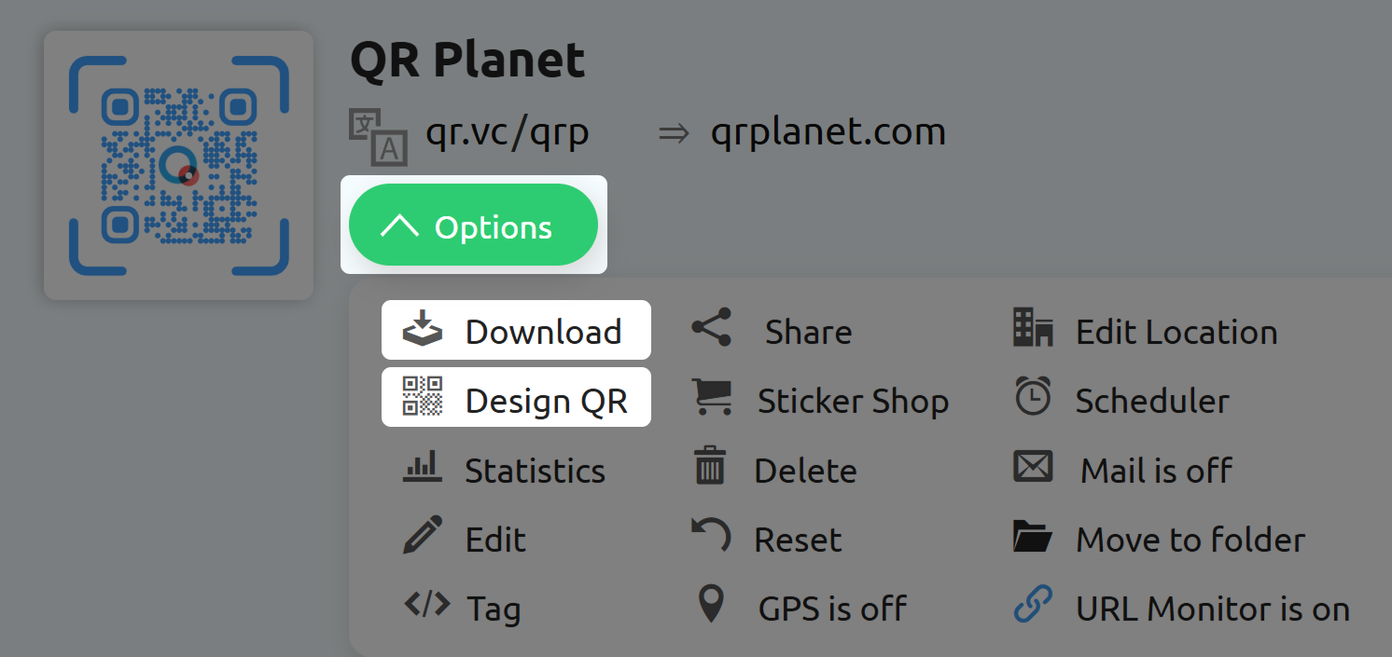Image resolution: width=1392 pixels, height=657 pixels.
Task: Click the Edit Location label
Action: (1176, 332)
